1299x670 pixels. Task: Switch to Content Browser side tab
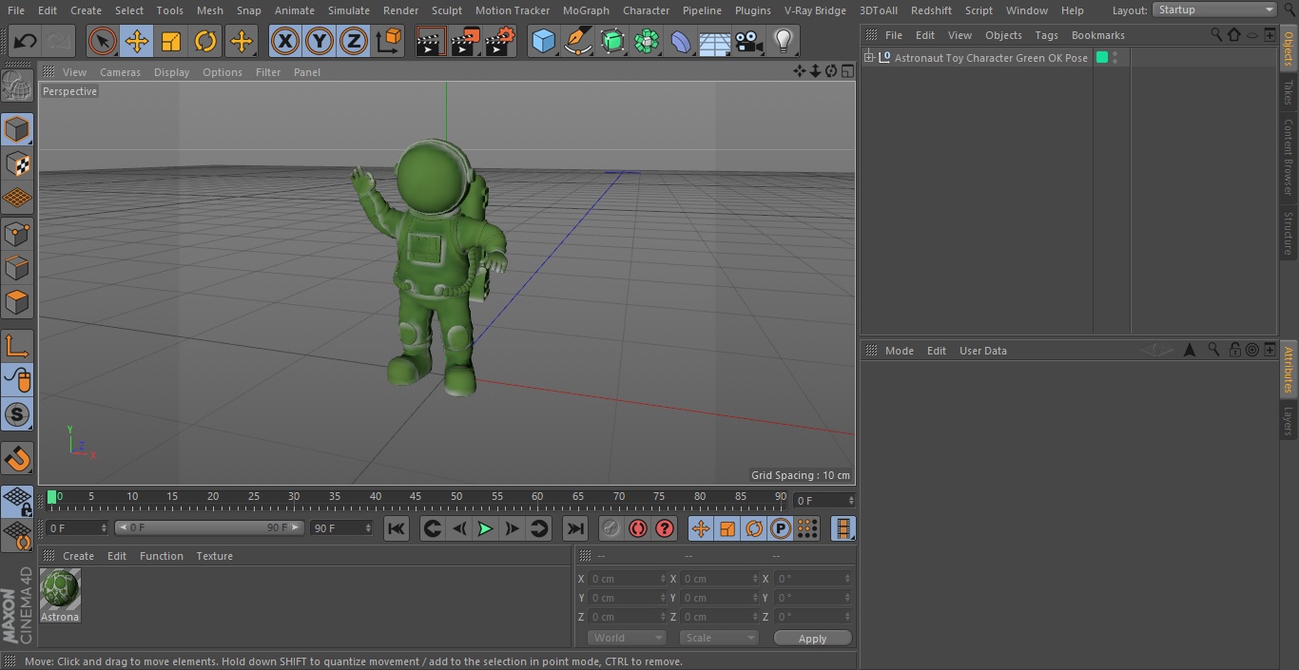coord(1289,157)
